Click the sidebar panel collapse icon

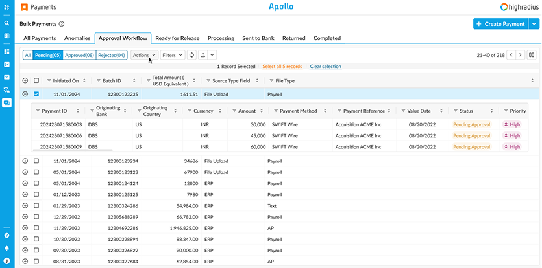click(6, 36)
